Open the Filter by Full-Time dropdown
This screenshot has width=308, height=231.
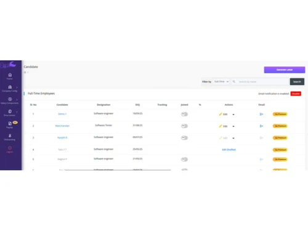(x=221, y=81)
